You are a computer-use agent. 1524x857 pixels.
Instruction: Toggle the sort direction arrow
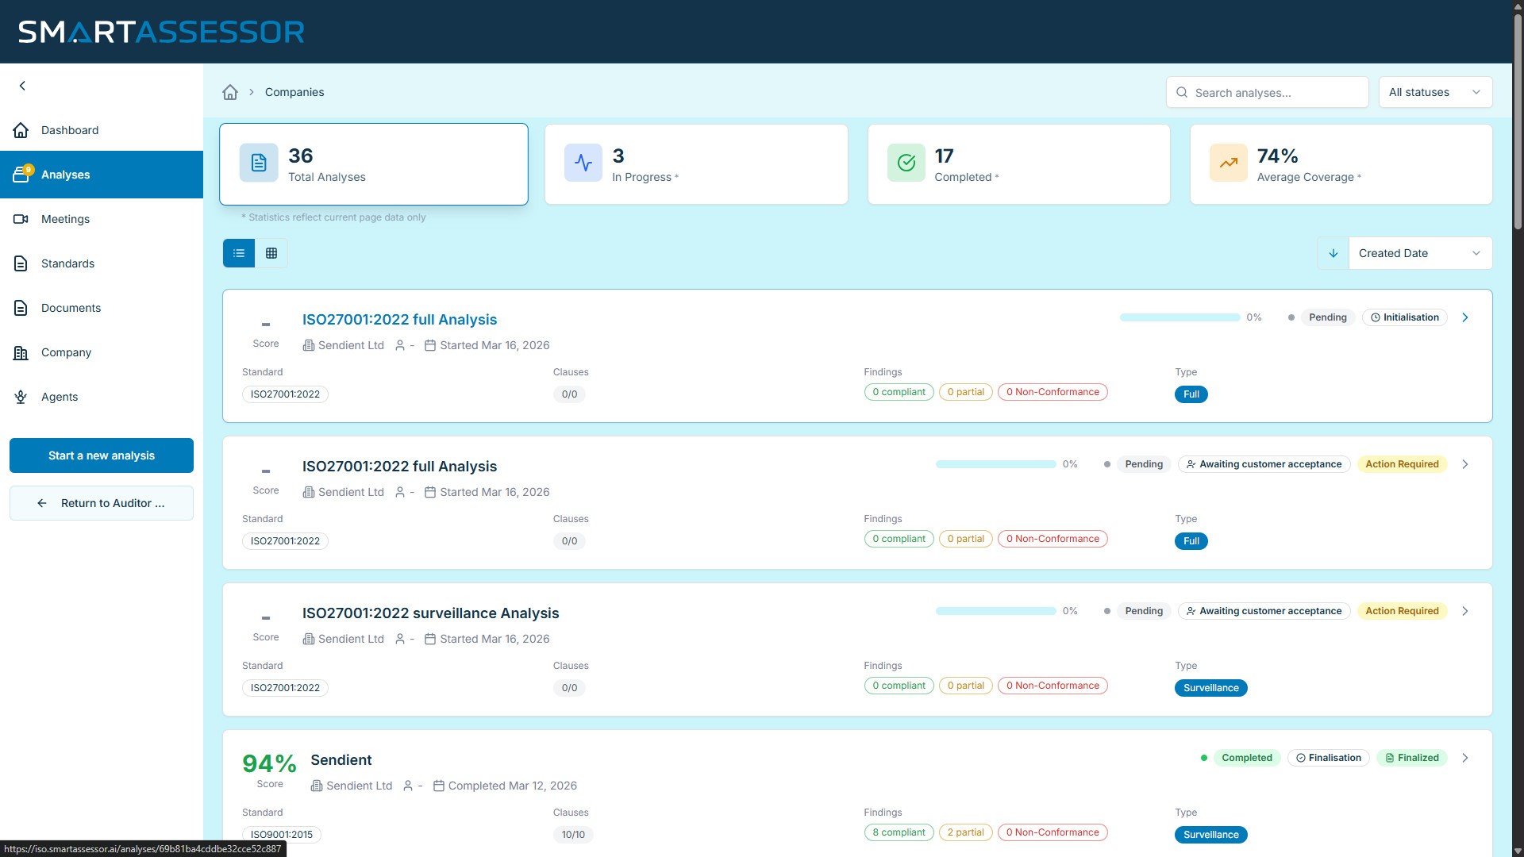click(x=1333, y=253)
